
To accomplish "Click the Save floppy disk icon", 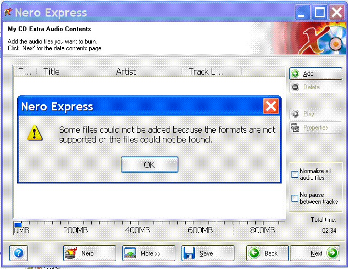I will click(189, 253).
